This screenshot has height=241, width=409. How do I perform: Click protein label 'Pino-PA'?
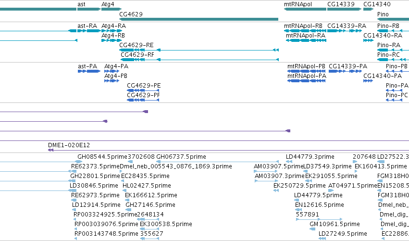click(x=397, y=86)
